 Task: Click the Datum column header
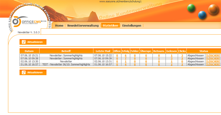click(29, 51)
